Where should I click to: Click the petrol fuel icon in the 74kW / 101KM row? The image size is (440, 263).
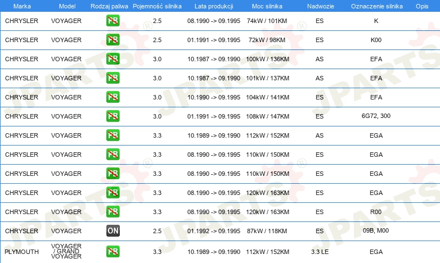click(x=113, y=20)
